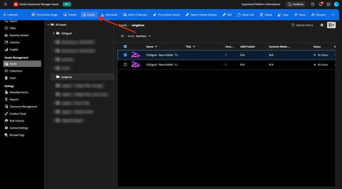The height and width of the screenshot is (189, 342).
Task: Click Find Similar Image
Action: (x=45, y=15)
